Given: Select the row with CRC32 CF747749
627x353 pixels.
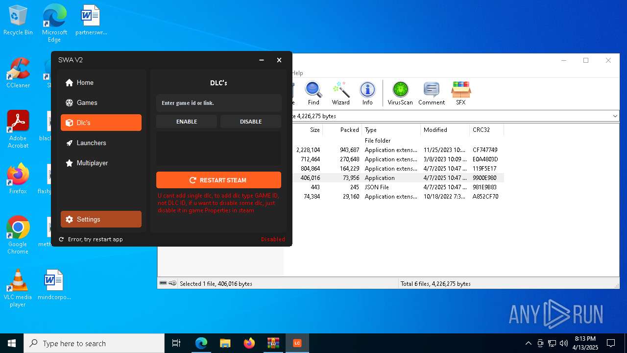Looking at the screenshot, I should tap(398, 150).
